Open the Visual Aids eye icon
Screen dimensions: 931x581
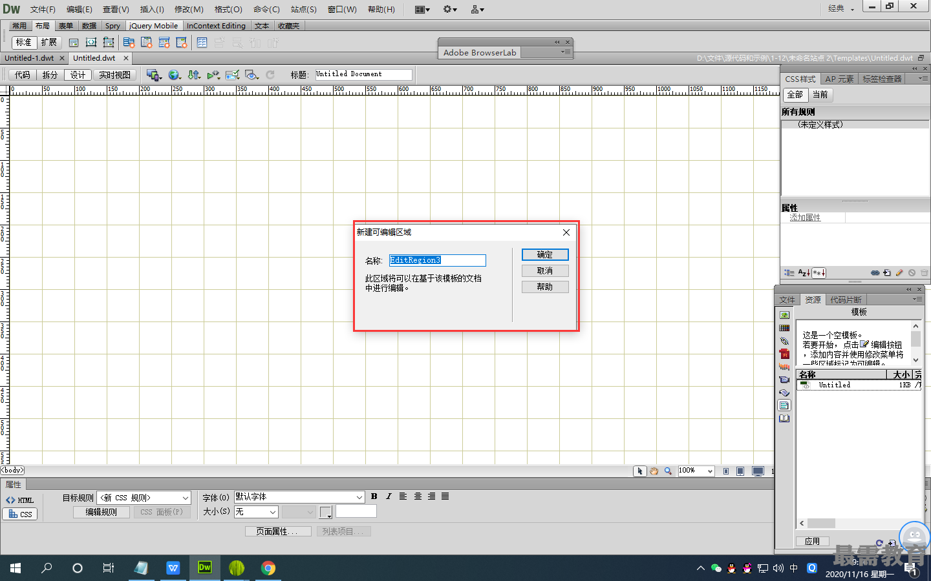252,75
